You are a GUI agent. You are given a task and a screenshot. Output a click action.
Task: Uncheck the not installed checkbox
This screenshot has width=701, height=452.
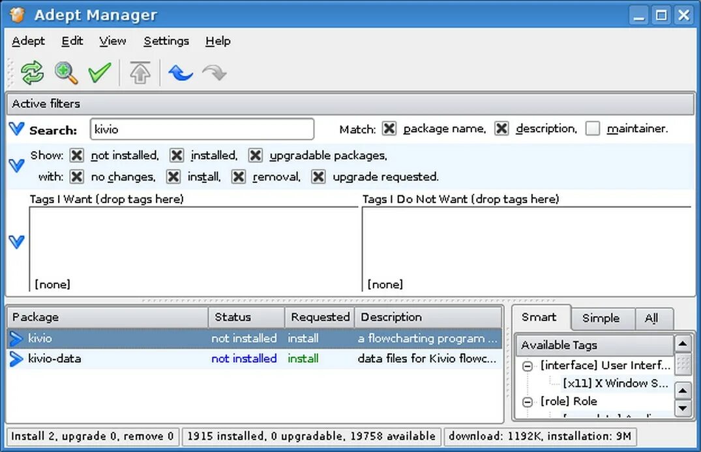[76, 156]
